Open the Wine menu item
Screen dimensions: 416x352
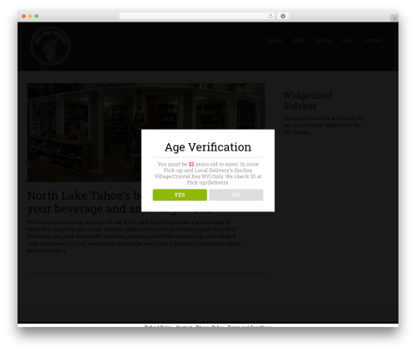click(299, 41)
